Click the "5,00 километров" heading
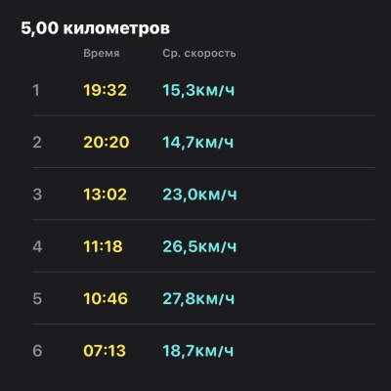 point(95,28)
